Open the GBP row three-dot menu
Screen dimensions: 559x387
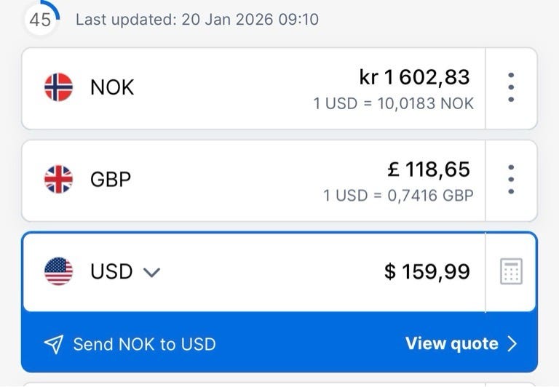coord(511,179)
